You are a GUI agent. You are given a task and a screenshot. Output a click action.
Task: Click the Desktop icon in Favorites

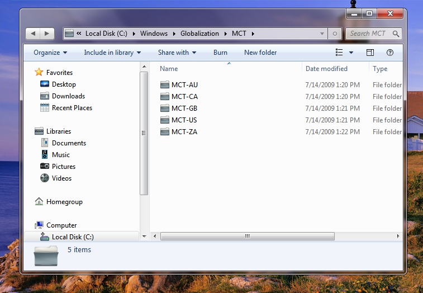[45, 84]
